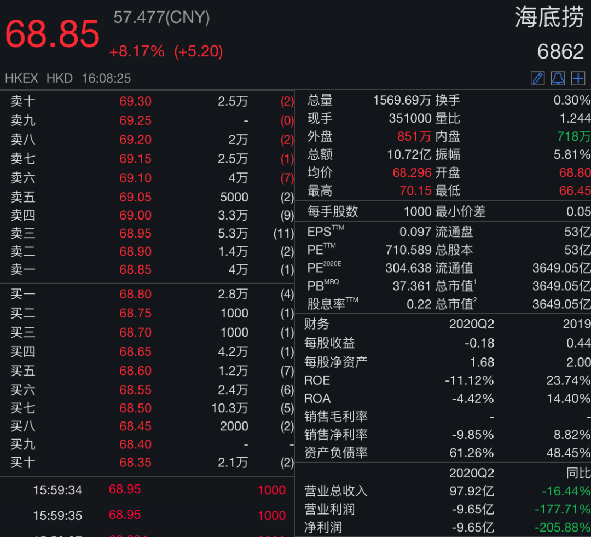Click the PB MRQ value 37.361
The height and width of the screenshot is (537, 591).
[412, 286]
